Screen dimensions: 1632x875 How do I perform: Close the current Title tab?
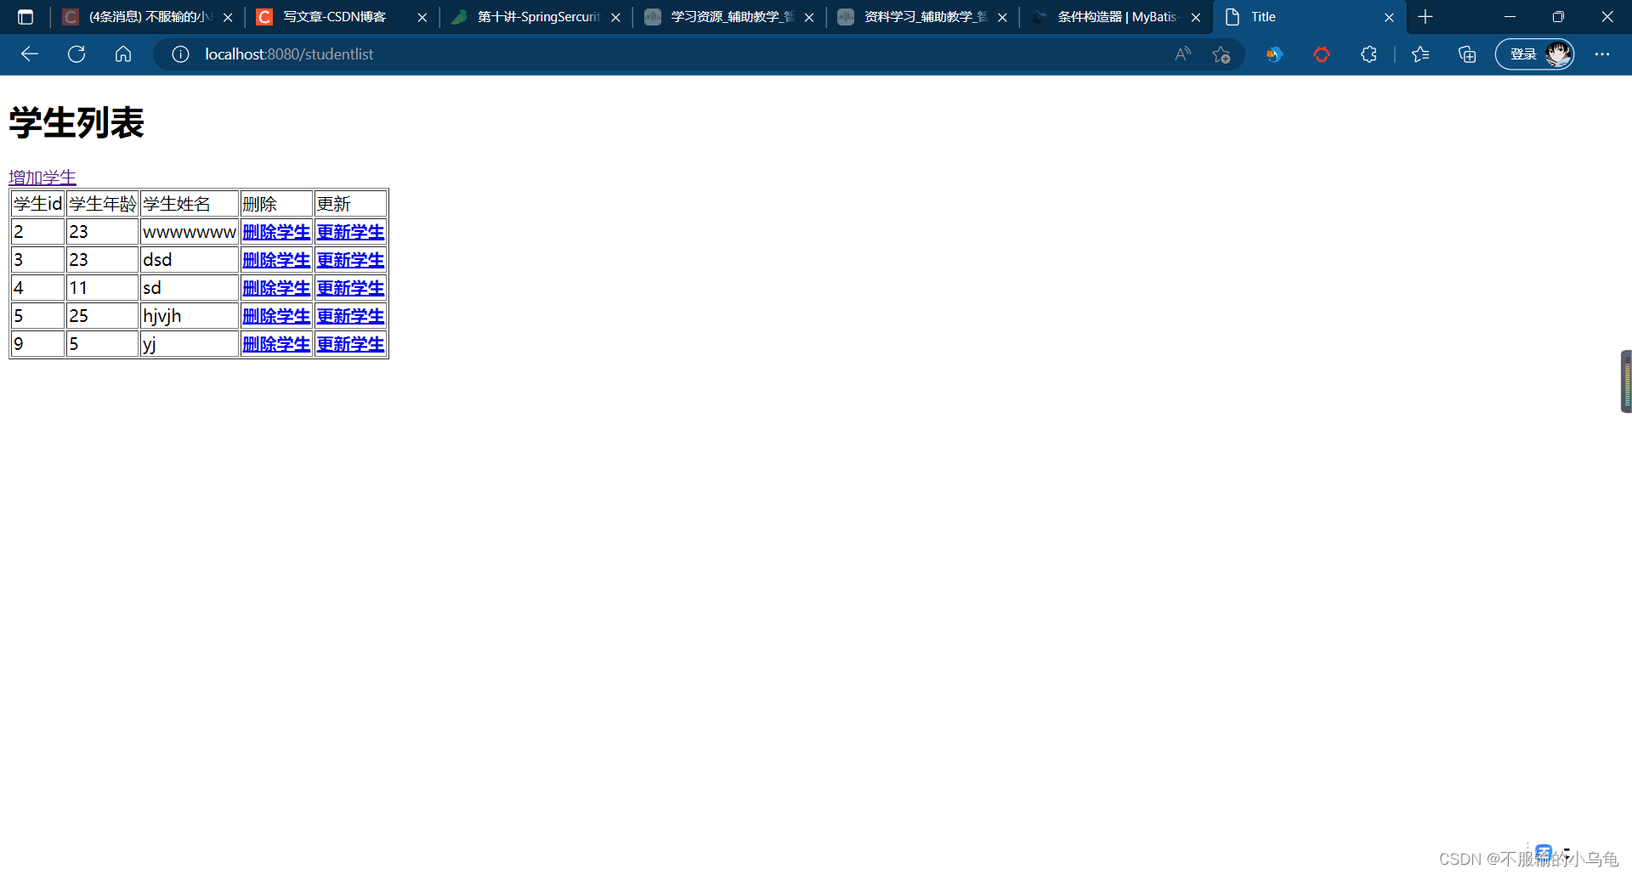point(1389,17)
